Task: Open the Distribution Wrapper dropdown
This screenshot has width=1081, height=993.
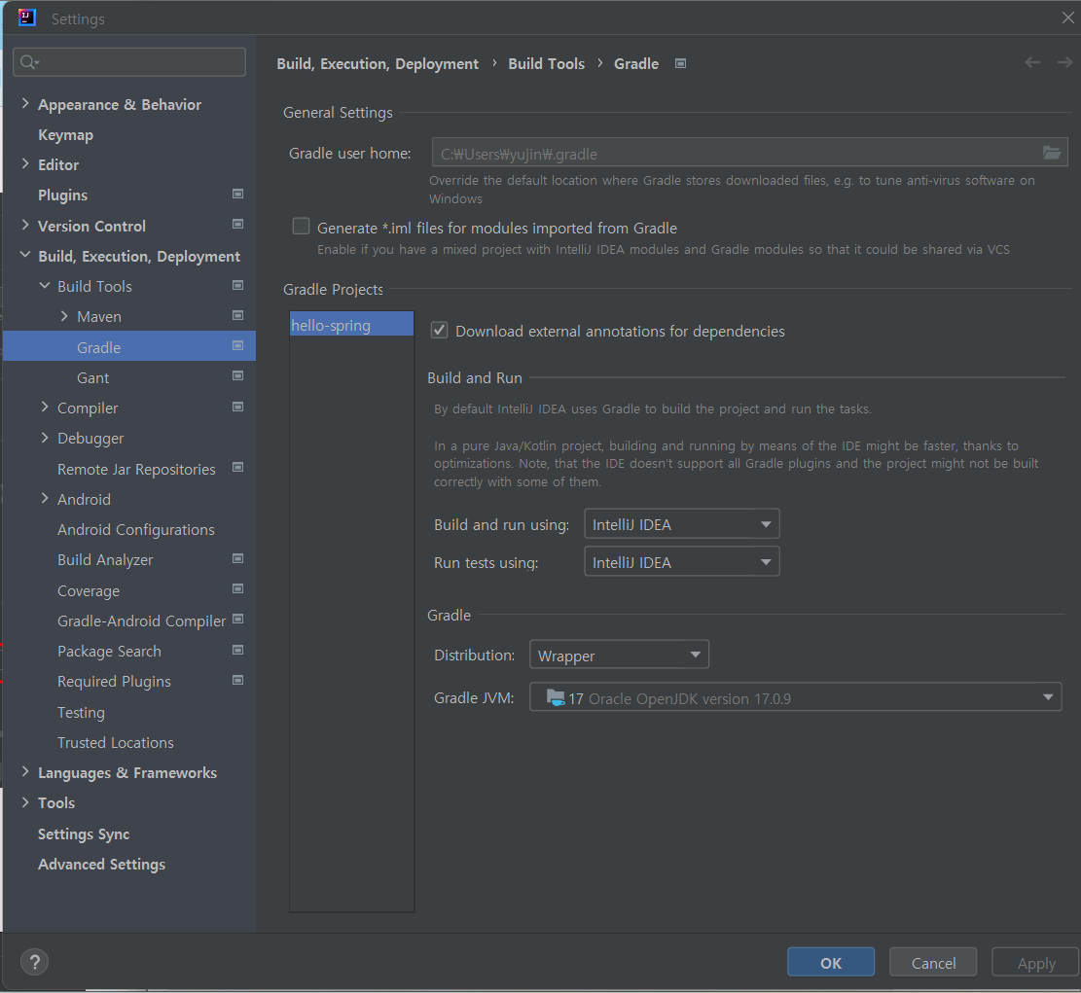Action: click(619, 655)
